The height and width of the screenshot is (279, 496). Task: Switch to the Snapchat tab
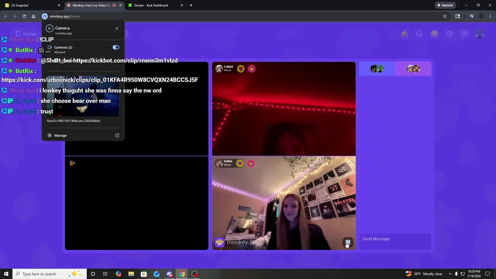pyautogui.click(x=31, y=5)
